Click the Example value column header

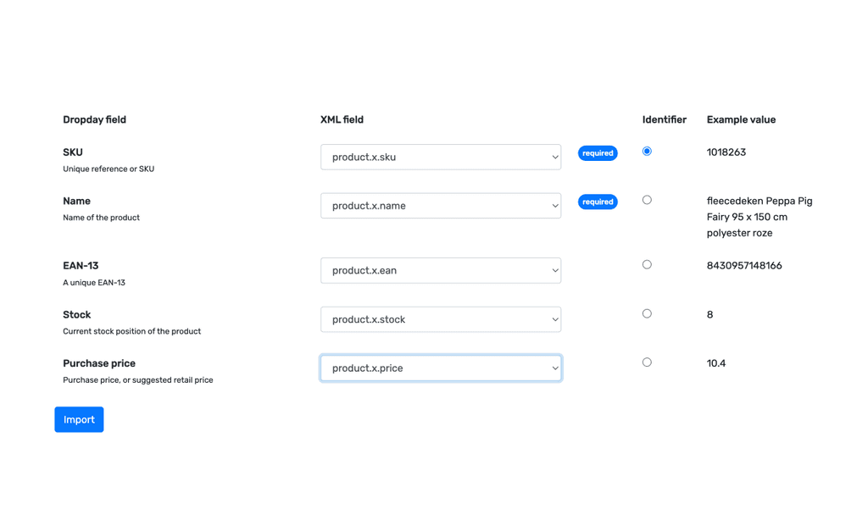pyautogui.click(x=741, y=119)
